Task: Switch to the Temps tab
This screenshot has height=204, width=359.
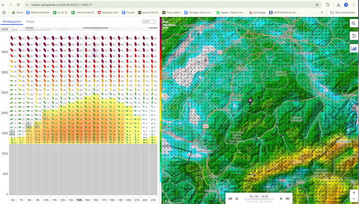Action: [x=30, y=21]
